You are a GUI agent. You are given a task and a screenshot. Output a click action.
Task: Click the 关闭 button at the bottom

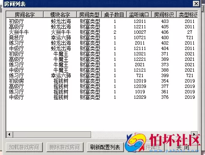tap(183, 147)
